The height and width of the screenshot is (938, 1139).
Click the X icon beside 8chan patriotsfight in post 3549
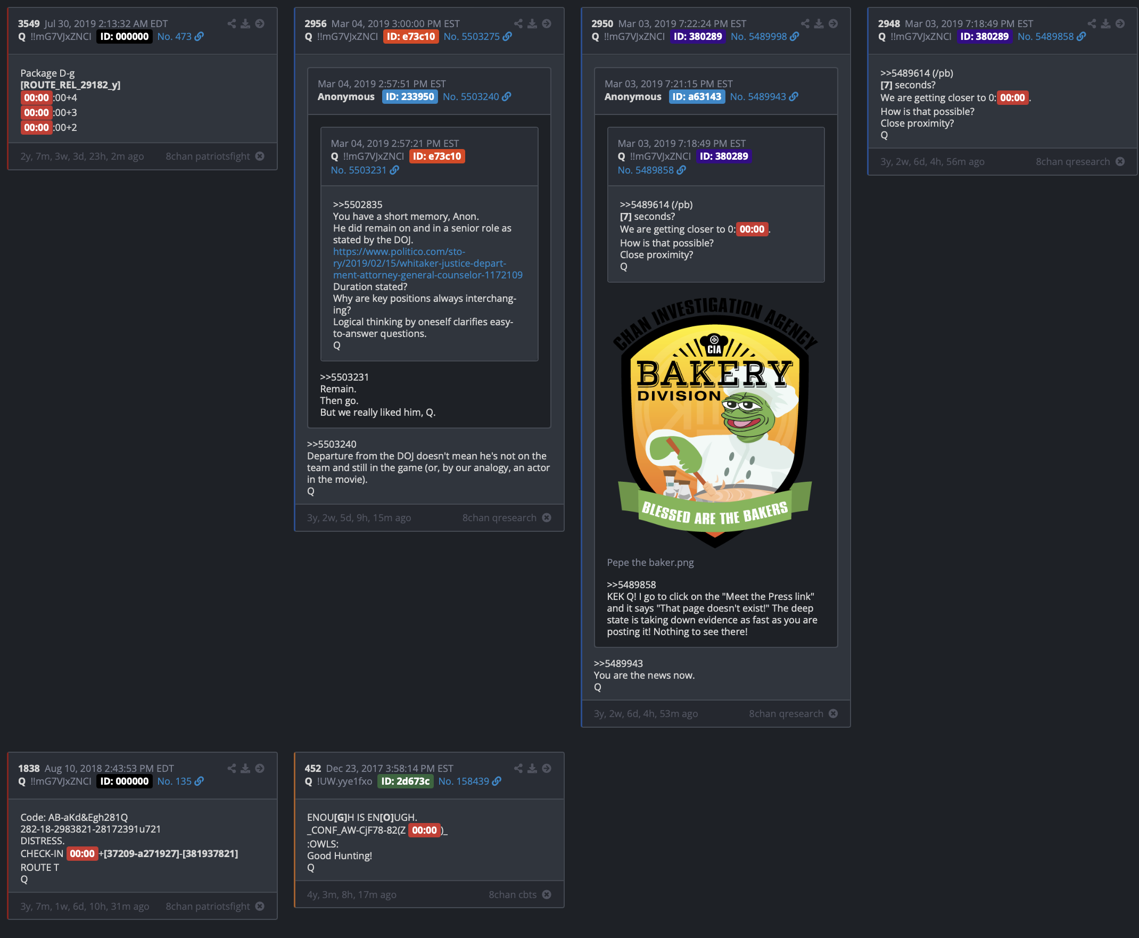[x=260, y=156]
